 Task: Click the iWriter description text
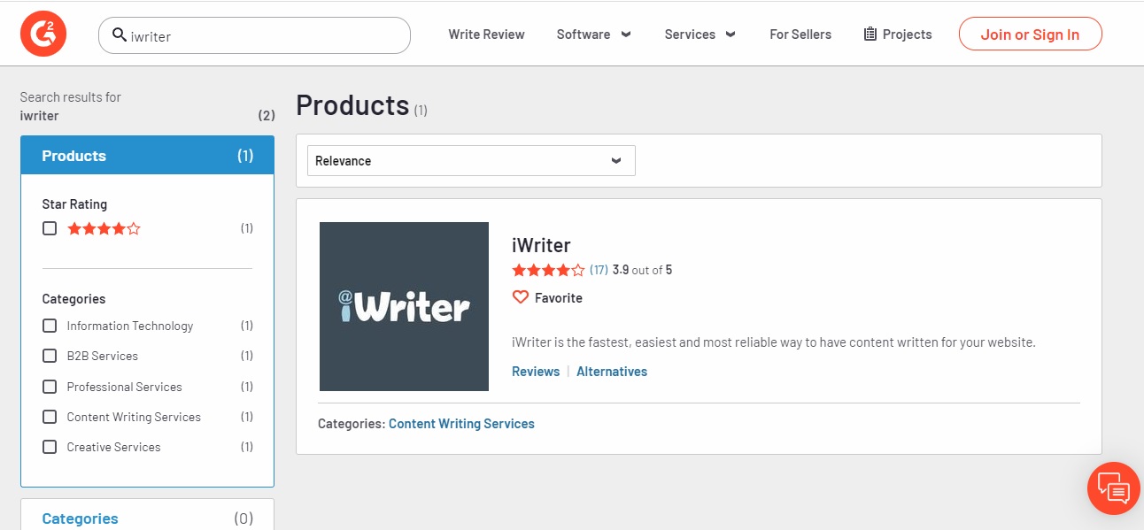774,342
